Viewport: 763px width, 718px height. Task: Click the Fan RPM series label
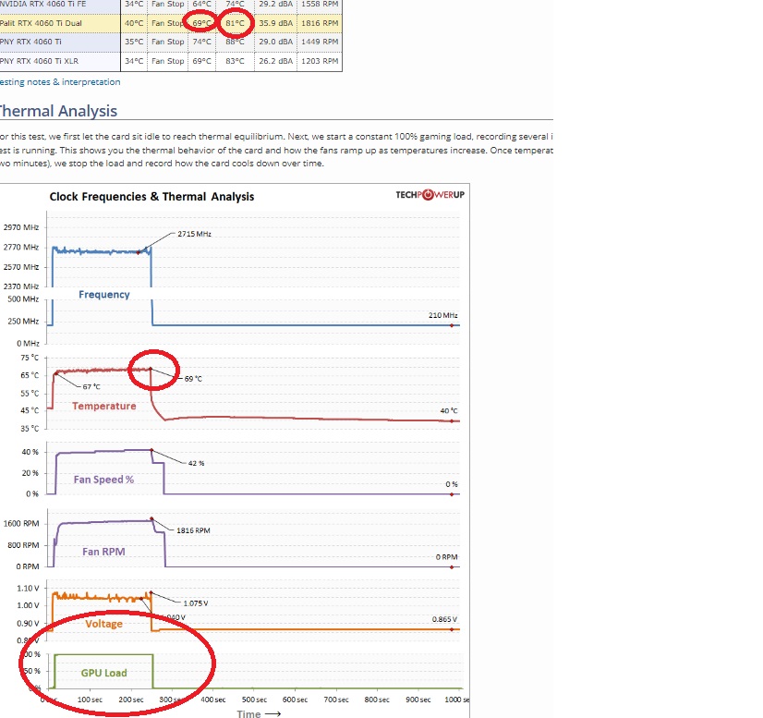pyautogui.click(x=103, y=552)
